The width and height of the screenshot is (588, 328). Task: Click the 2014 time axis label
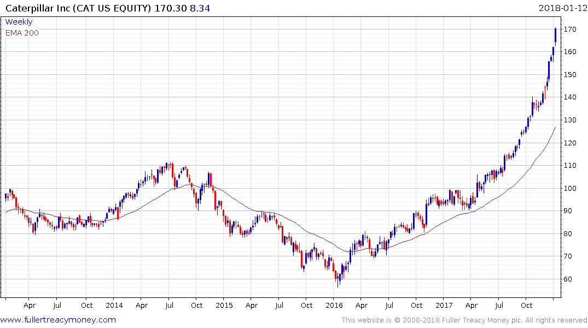114,305
